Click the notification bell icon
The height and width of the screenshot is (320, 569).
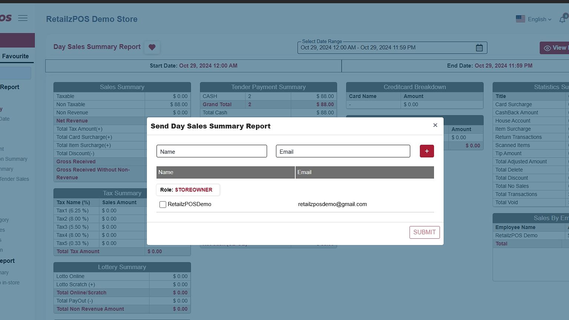pyautogui.click(x=562, y=19)
